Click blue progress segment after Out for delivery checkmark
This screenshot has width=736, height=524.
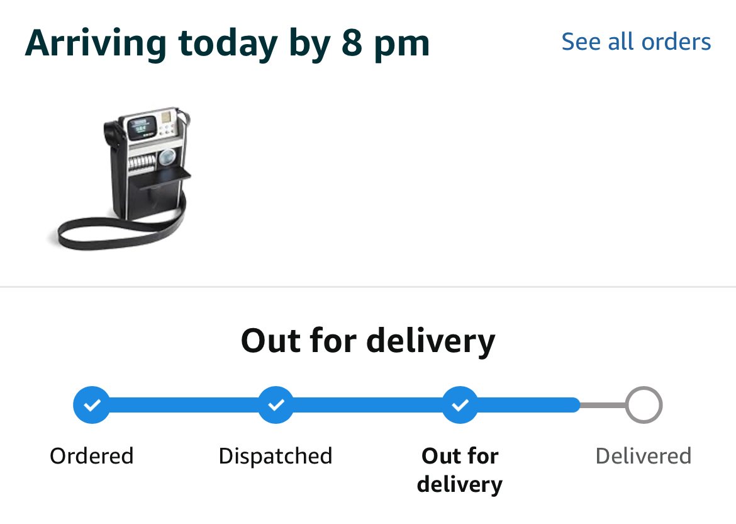click(x=528, y=404)
